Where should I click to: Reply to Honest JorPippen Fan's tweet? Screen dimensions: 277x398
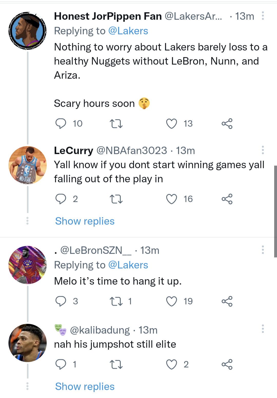61,124
